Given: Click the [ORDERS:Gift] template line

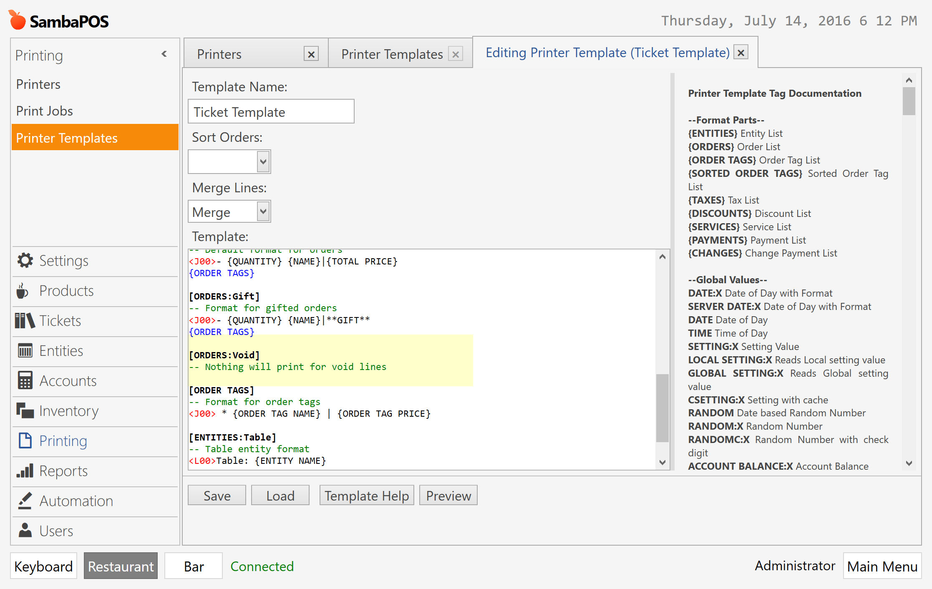Looking at the screenshot, I should (x=224, y=296).
